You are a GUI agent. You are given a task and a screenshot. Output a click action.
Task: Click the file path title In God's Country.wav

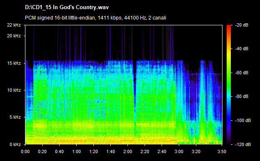coord(67,7)
